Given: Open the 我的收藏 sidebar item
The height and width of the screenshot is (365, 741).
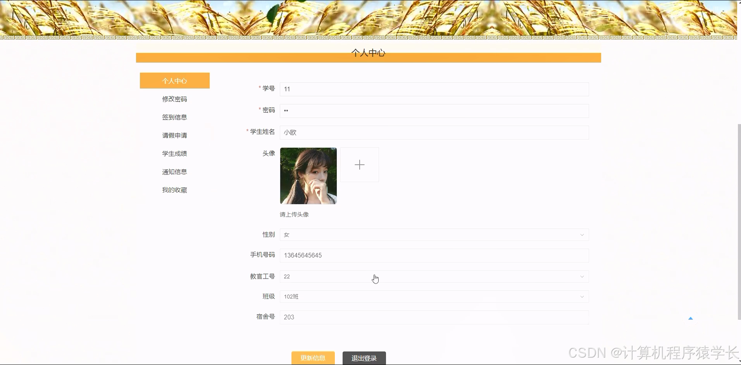Looking at the screenshot, I should (x=174, y=189).
